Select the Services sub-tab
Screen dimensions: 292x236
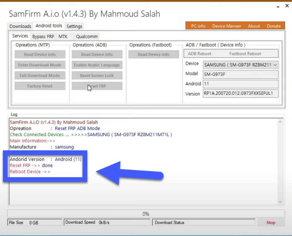pyautogui.click(x=20, y=36)
